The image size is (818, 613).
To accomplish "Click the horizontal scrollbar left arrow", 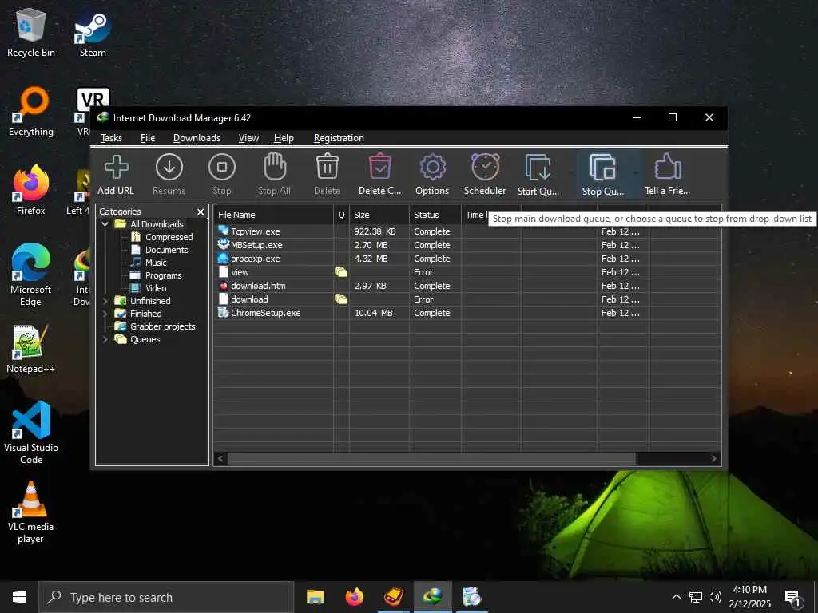I will tap(220, 459).
